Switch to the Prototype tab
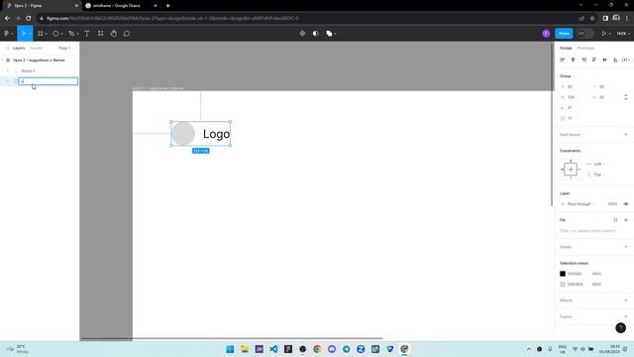Screen dimensions: 634x357 (x=585, y=48)
